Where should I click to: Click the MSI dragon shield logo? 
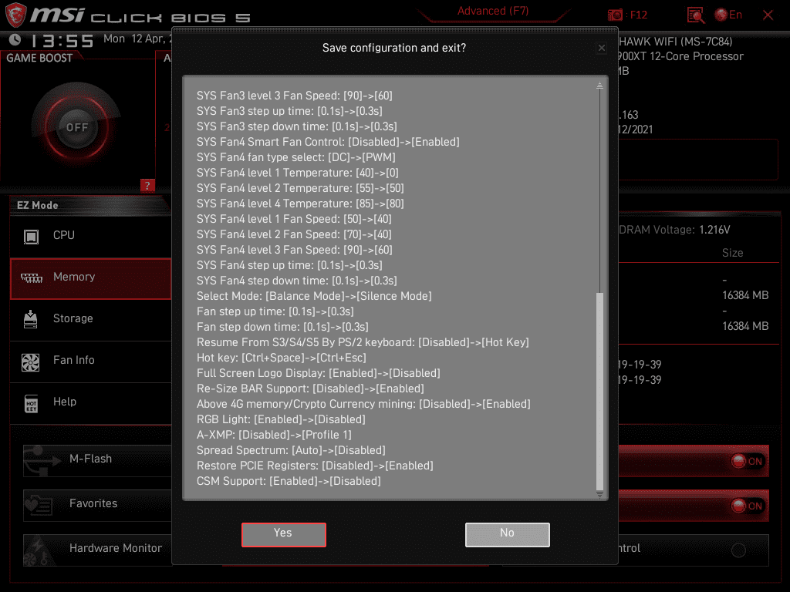[15, 15]
